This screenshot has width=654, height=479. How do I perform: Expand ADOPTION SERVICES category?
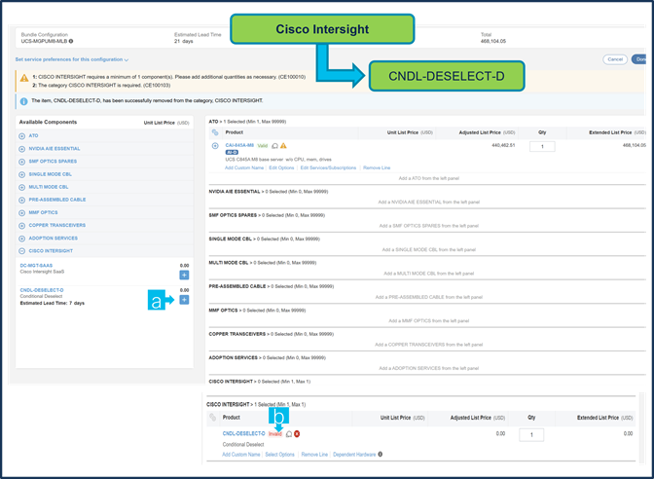coord(22,239)
